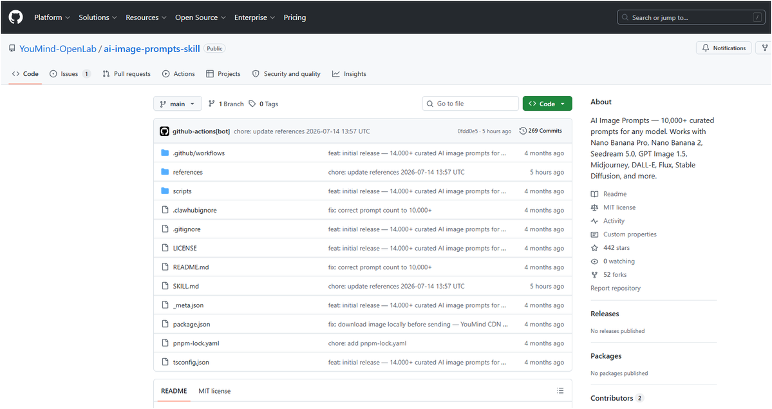The height and width of the screenshot is (409, 772).
Task: Open the pnpm-lock.yaml file
Action: pos(196,343)
